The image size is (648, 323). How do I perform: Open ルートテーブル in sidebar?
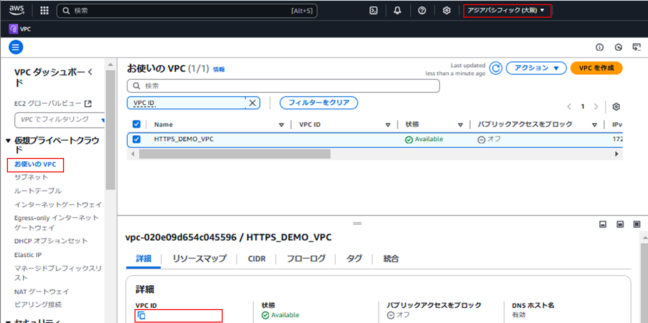[x=38, y=191]
